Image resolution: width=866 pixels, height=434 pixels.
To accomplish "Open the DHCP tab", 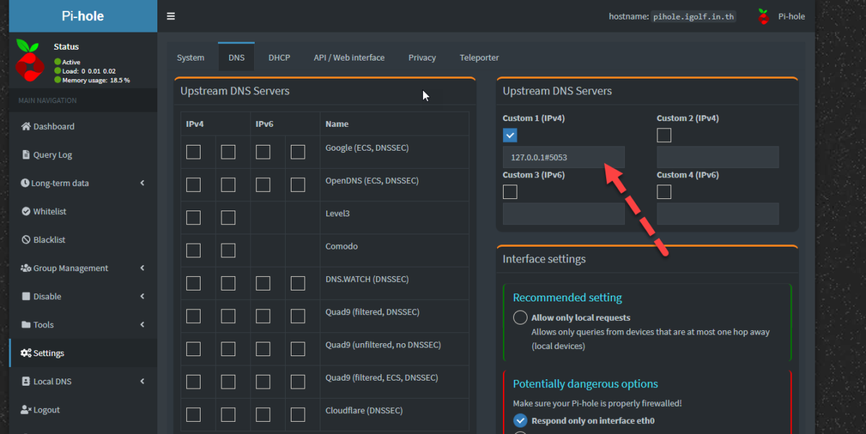I will (279, 58).
